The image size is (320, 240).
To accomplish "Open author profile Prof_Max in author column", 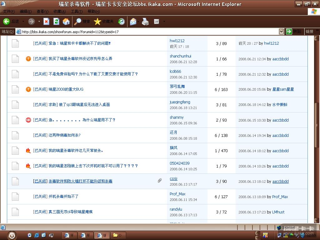I will [x=177, y=194].
